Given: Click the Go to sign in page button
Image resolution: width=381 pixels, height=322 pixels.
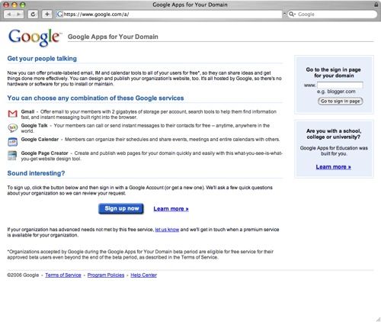Looking at the screenshot, I should tap(341, 101).
